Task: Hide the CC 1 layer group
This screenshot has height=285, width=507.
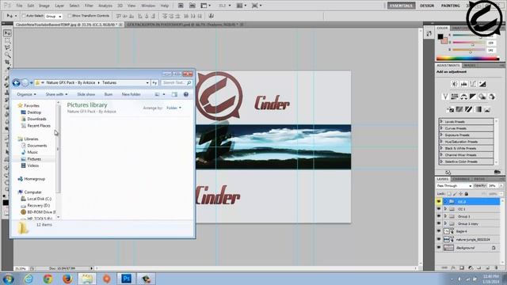Action: coord(439,209)
